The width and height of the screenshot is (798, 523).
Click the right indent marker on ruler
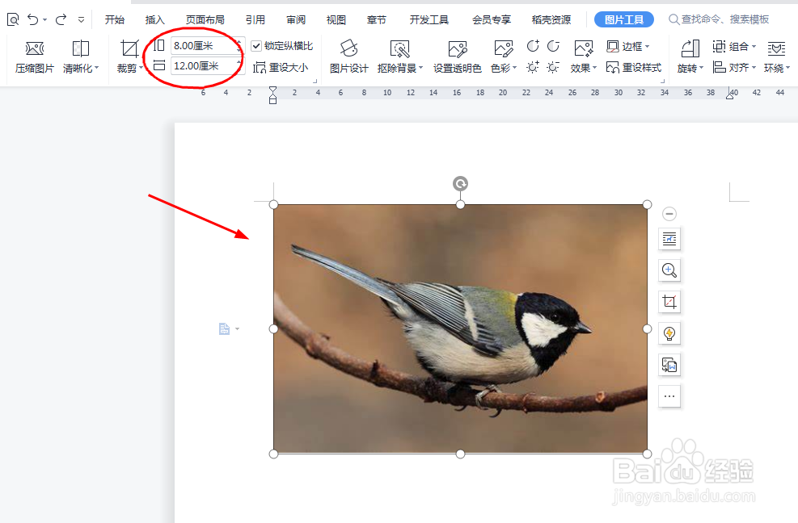(x=730, y=95)
